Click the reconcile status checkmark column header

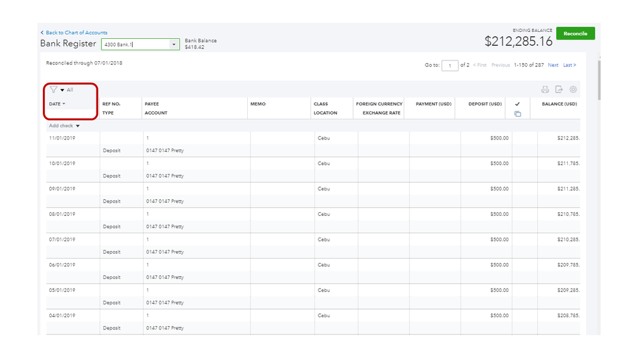(517, 104)
